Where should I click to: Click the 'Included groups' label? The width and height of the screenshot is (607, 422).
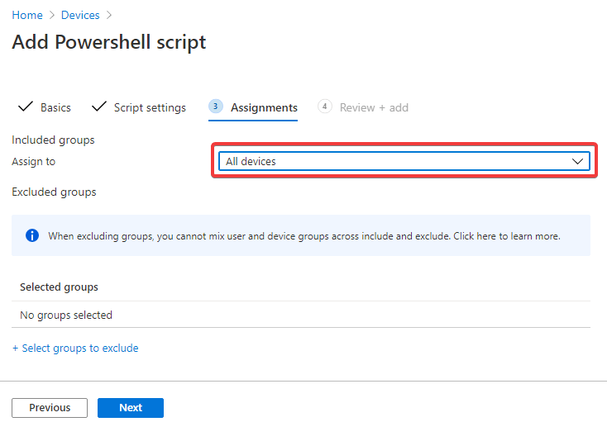tap(53, 140)
